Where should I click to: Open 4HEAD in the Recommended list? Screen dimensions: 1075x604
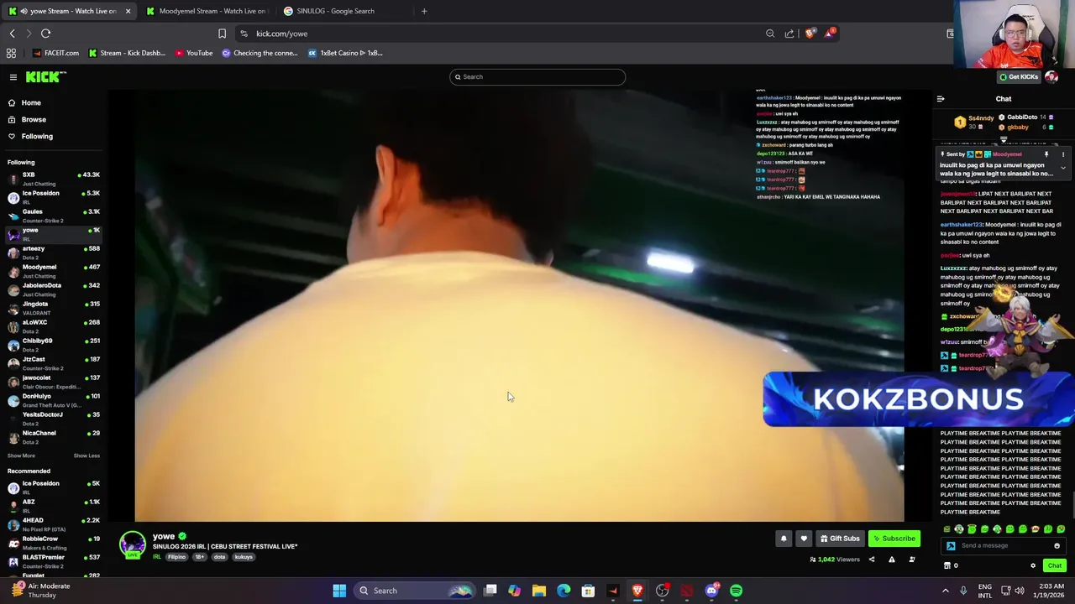point(52,524)
